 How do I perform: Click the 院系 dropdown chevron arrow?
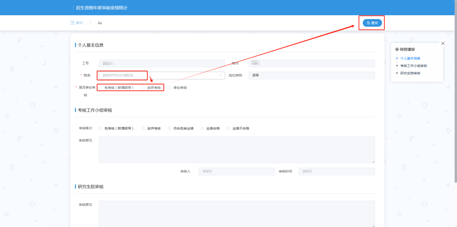[221, 75]
